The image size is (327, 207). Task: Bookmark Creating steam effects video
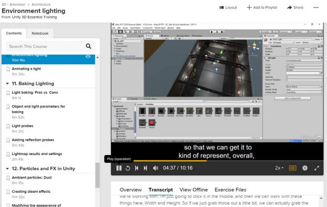8,192
